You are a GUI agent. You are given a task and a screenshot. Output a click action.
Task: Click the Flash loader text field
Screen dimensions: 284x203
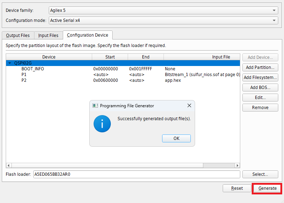coord(136,174)
